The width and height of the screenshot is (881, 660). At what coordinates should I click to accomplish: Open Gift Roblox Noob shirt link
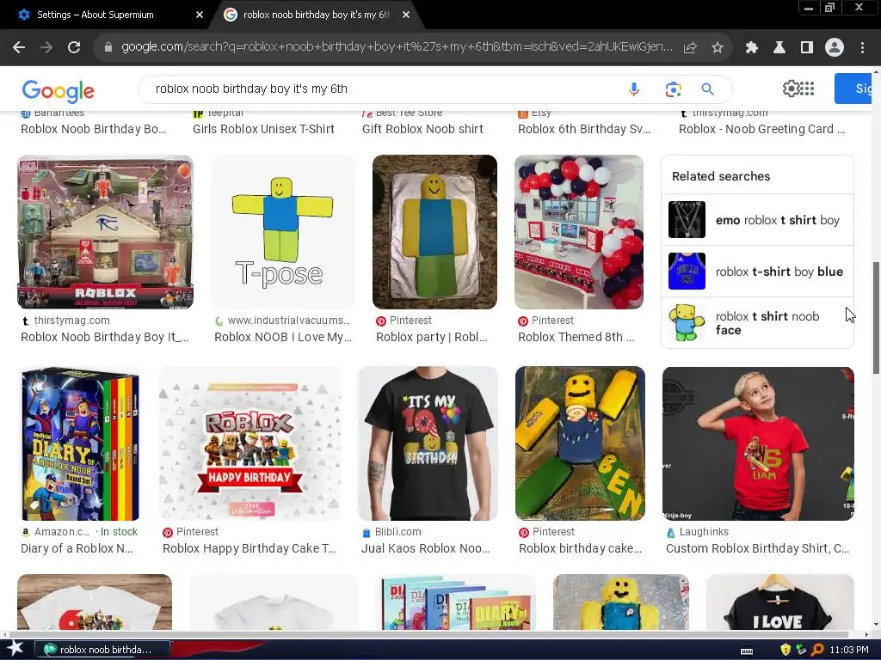click(422, 129)
